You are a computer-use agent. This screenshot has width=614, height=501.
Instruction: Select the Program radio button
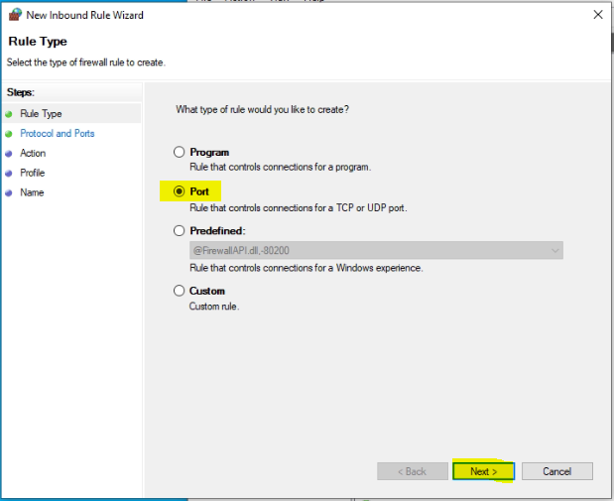coord(179,152)
